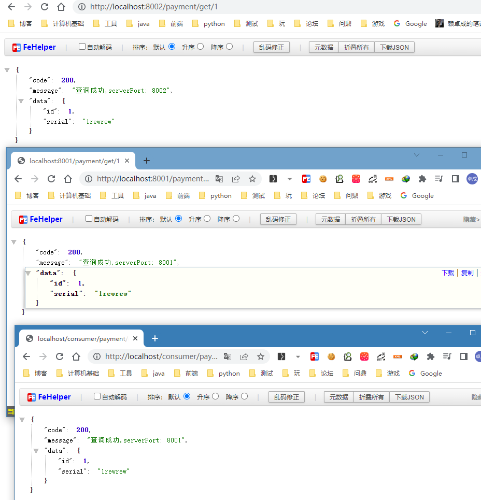Screen dimensions: 481x500
Task: Click 下载JSON in the consumer page
Action: 409,397
